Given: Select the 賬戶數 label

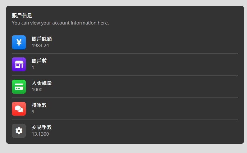Looking at the screenshot, I should coord(39,61).
